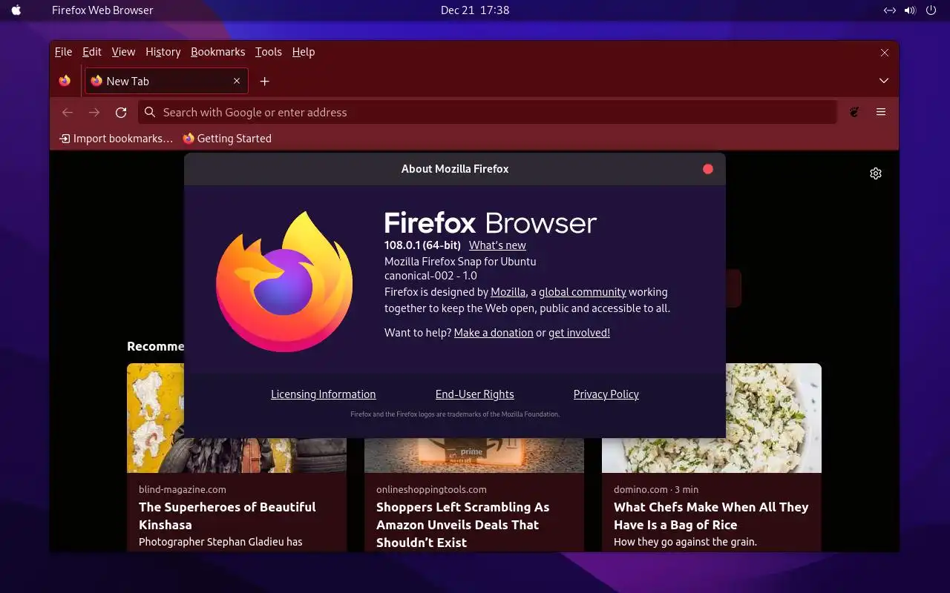
Task: Click Firefox Web Browser in top bar
Action: (102, 10)
